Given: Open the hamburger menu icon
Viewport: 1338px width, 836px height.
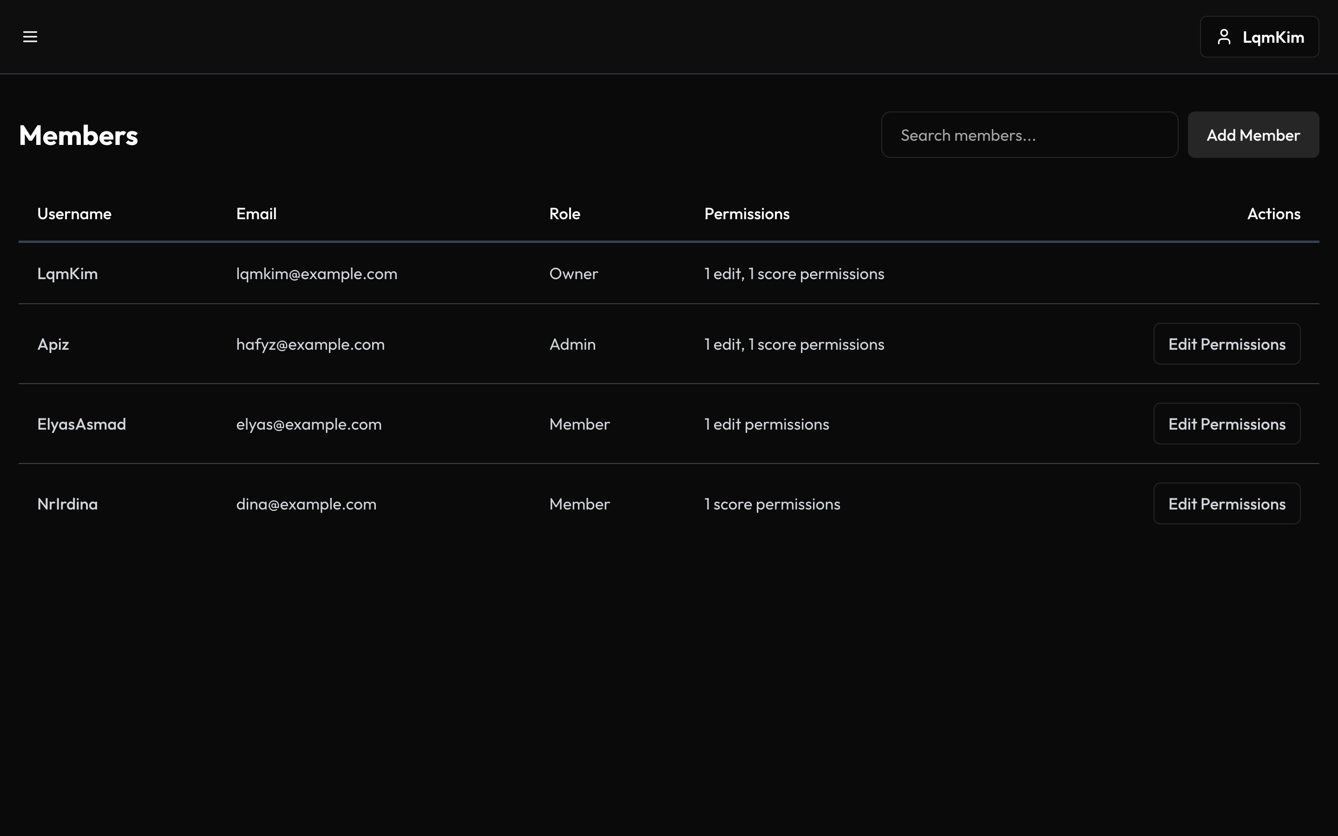Looking at the screenshot, I should [30, 37].
